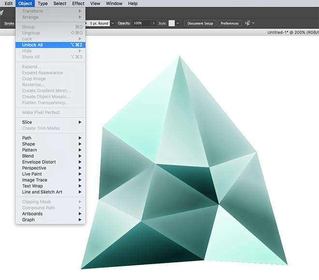
Task: Click the Preferences button
Action: click(230, 23)
